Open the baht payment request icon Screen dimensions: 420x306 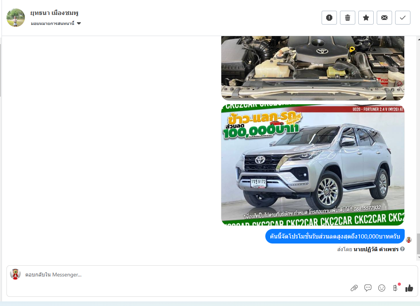click(x=395, y=288)
